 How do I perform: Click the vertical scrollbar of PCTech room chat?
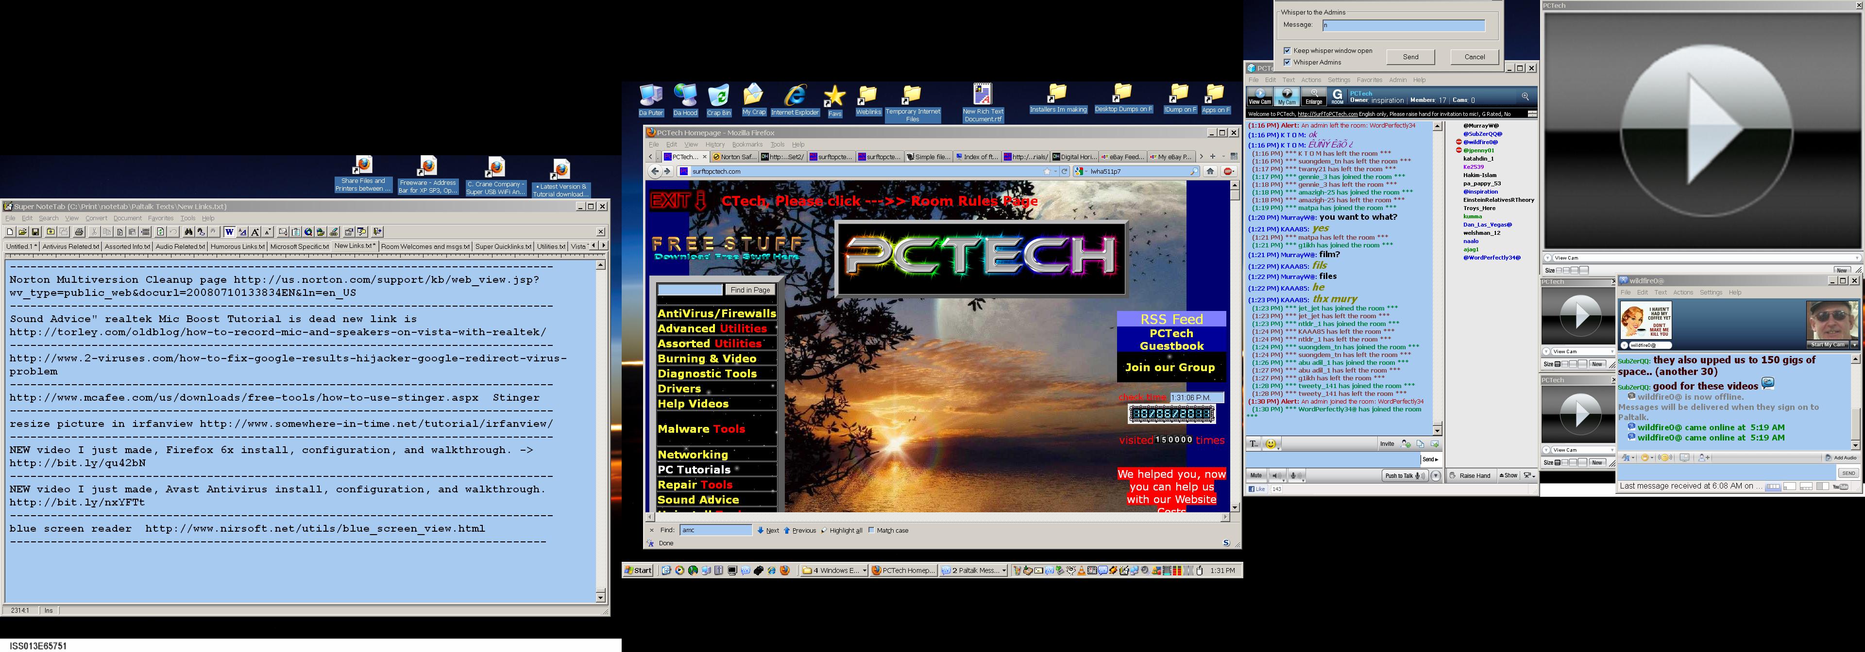pyautogui.click(x=1437, y=278)
